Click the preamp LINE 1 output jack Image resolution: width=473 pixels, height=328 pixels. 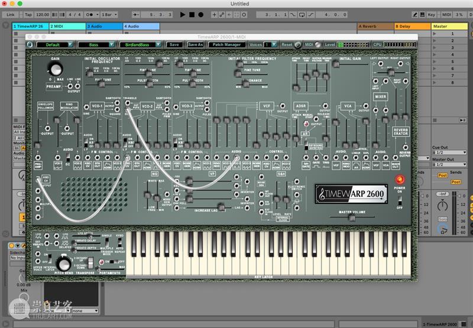pyautogui.click(x=70, y=86)
